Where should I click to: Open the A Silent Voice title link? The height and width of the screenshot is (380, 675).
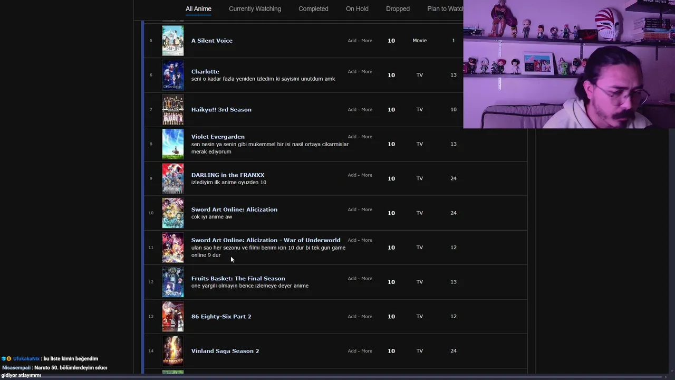pos(212,41)
